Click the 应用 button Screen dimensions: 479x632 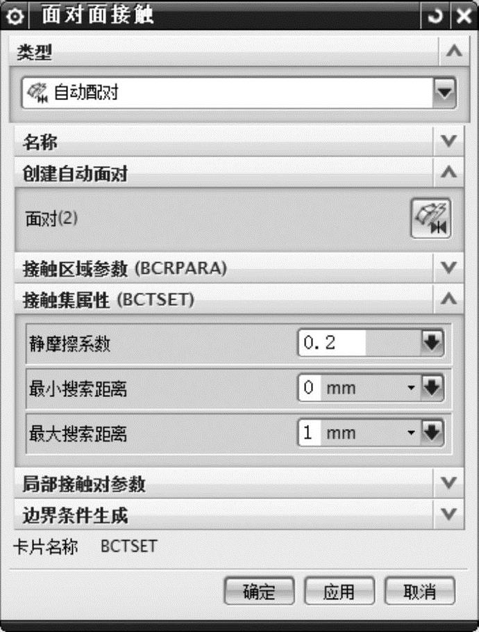(x=339, y=592)
